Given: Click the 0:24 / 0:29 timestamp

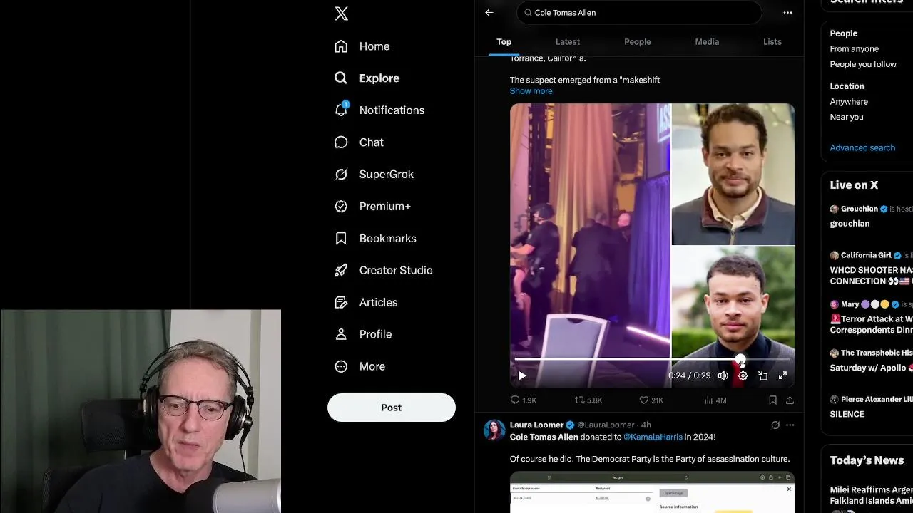Looking at the screenshot, I should point(689,375).
